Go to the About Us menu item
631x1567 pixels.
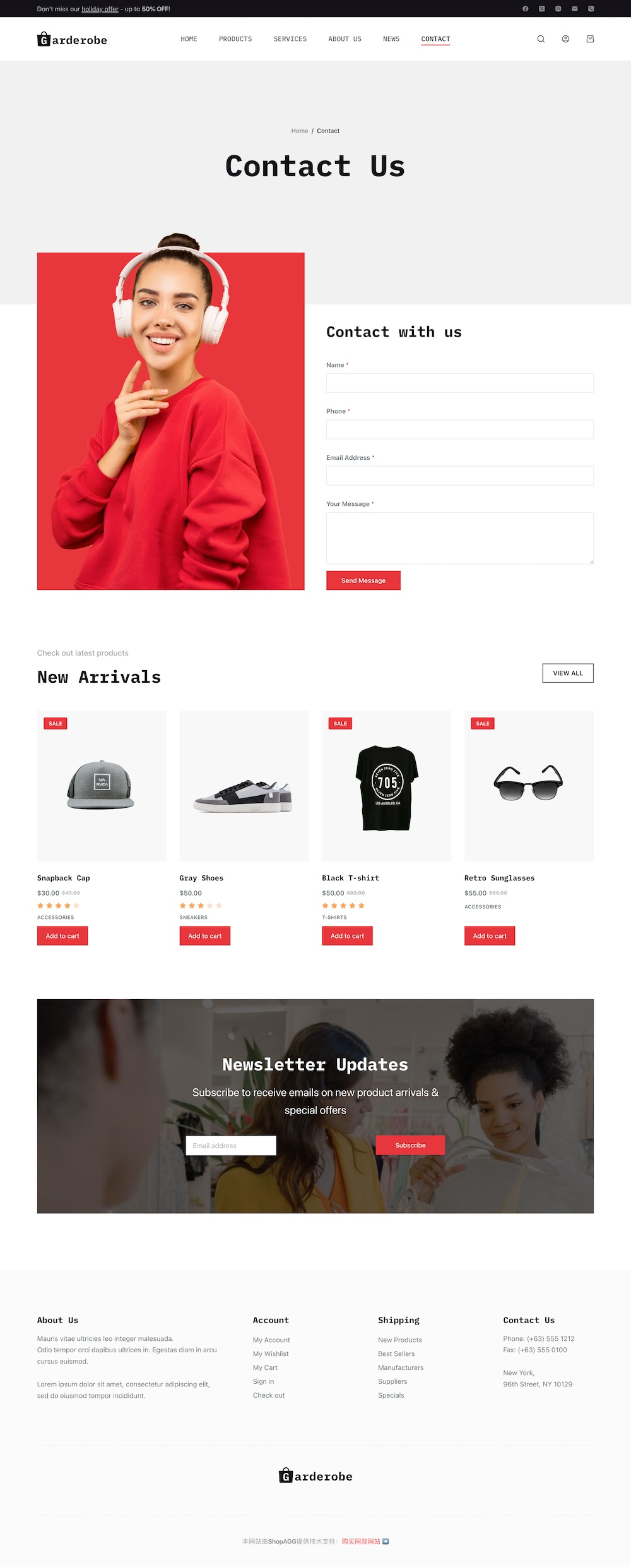(345, 39)
